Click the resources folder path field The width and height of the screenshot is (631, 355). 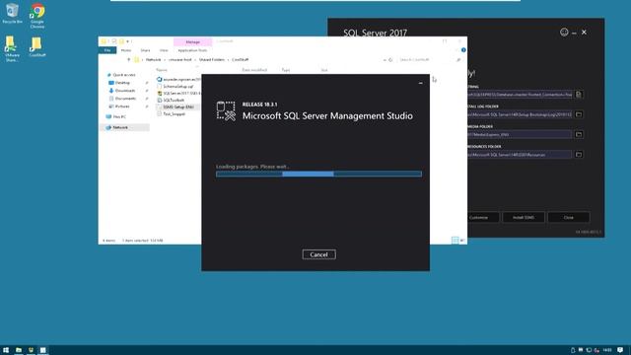pyautogui.click(x=520, y=155)
